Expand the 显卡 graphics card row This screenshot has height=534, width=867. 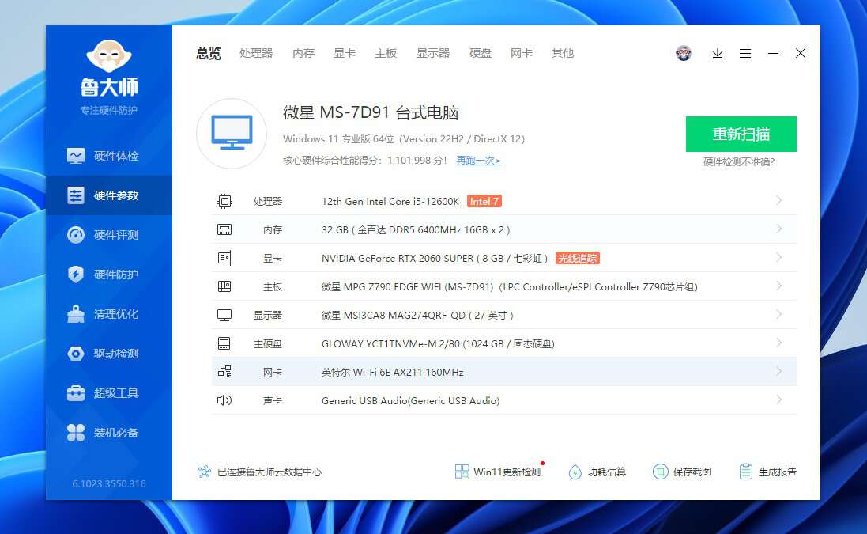pos(496,258)
